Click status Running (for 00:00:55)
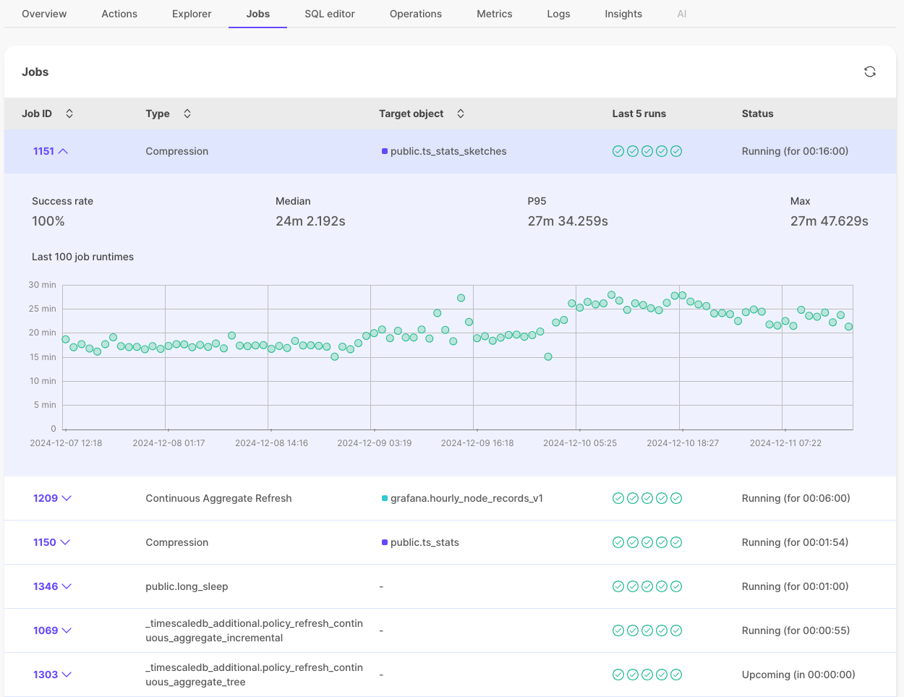The image size is (904, 697). (x=796, y=630)
